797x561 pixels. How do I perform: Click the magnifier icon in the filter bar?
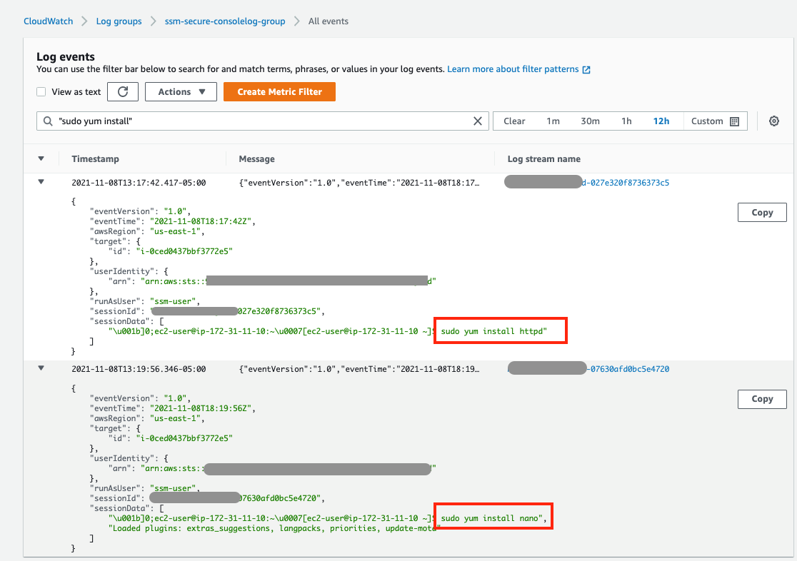coord(49,121)
